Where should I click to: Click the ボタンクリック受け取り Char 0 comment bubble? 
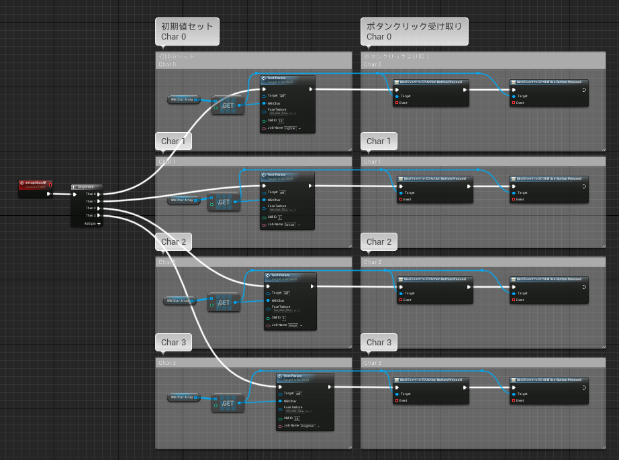(x=414, y=32)
